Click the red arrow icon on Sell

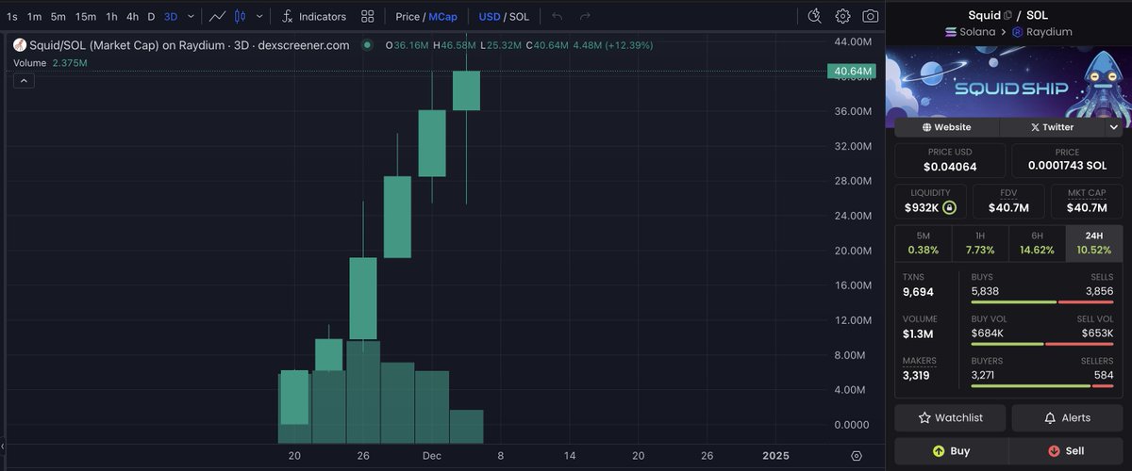pyautogui.click(x=1054, y=451)
